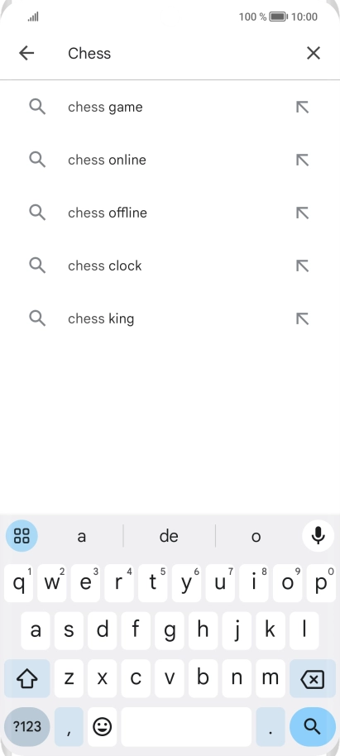Tap the space bar
Viewport: 340px width, 756px height.
pos(186,726)
